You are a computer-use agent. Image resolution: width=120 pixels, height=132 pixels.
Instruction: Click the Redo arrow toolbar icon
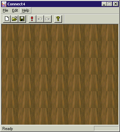tap(48, 19)
